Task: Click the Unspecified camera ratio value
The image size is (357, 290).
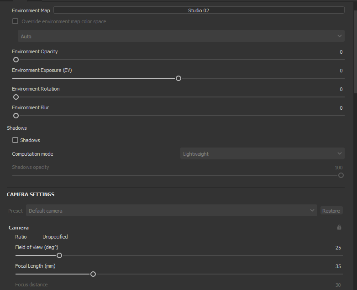Action: click(x=55, y=237)
